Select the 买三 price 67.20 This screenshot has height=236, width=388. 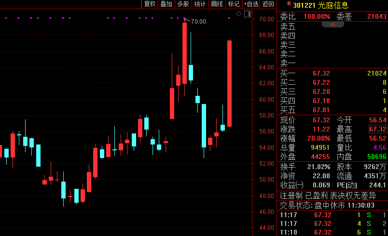[x=321, y=92]
